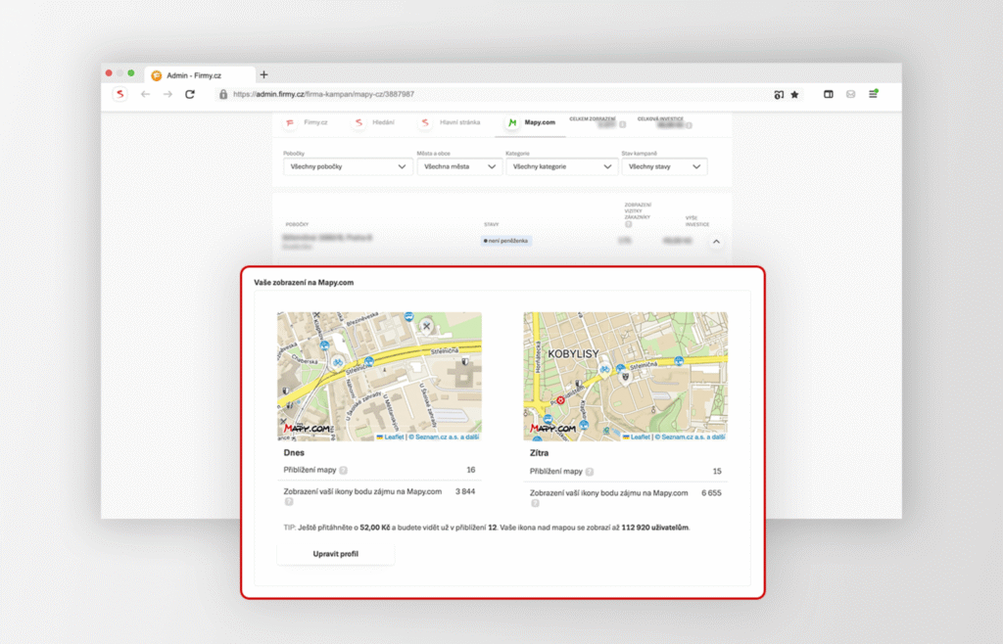Click the white bicycle pin on Zítra map
1003x644 pixels.
tap(604, 369)
